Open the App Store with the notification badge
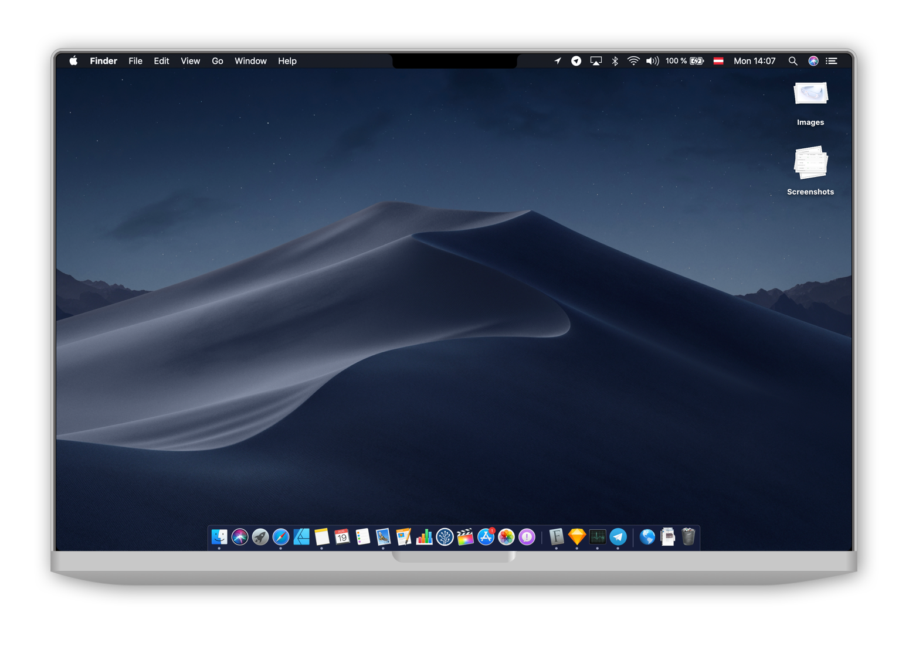 [485, 537]
